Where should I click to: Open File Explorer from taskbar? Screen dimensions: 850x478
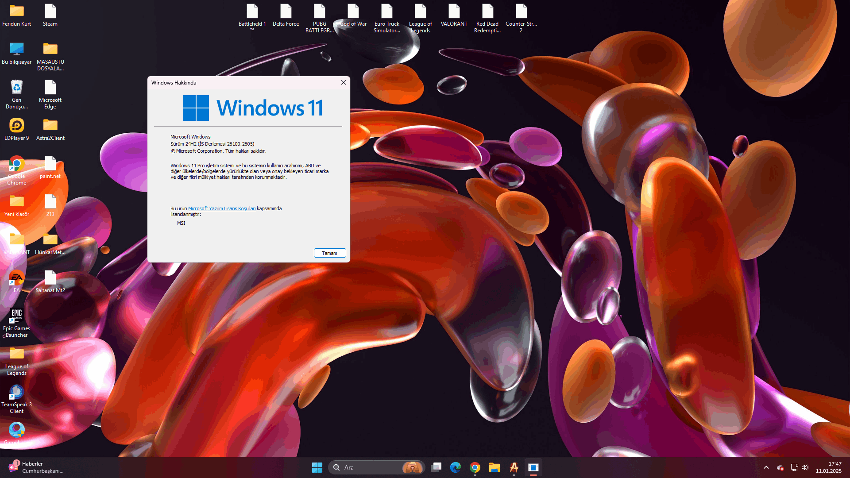pyautogui.click(x=495, y=467)
